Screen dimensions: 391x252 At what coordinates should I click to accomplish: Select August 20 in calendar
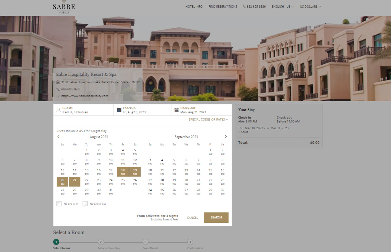(62, 182)
